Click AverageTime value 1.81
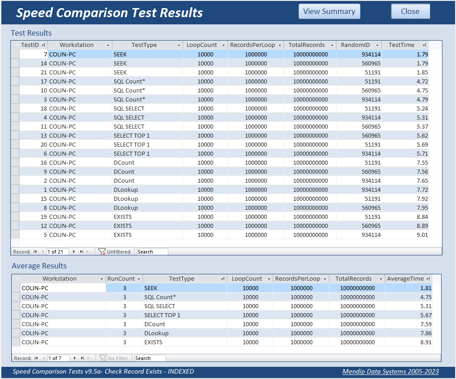 [x=408, y=288]
